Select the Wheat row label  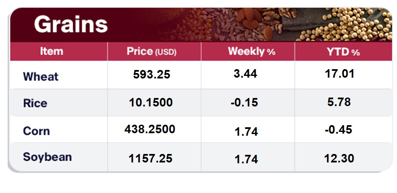point(40,77)
